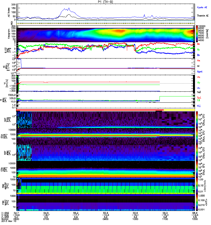Image resolution: width=211 pixels, height=225 pixels.
Task: Click the 2013 Mar 10 date label
Action: [x=9, y=221]
